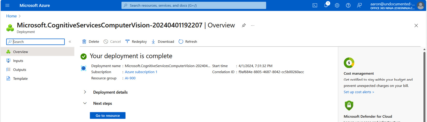Image resolution: width=427 pixels, height=122 pixels.
Task: Click the Cancel toolbar command
Action: 112,42
